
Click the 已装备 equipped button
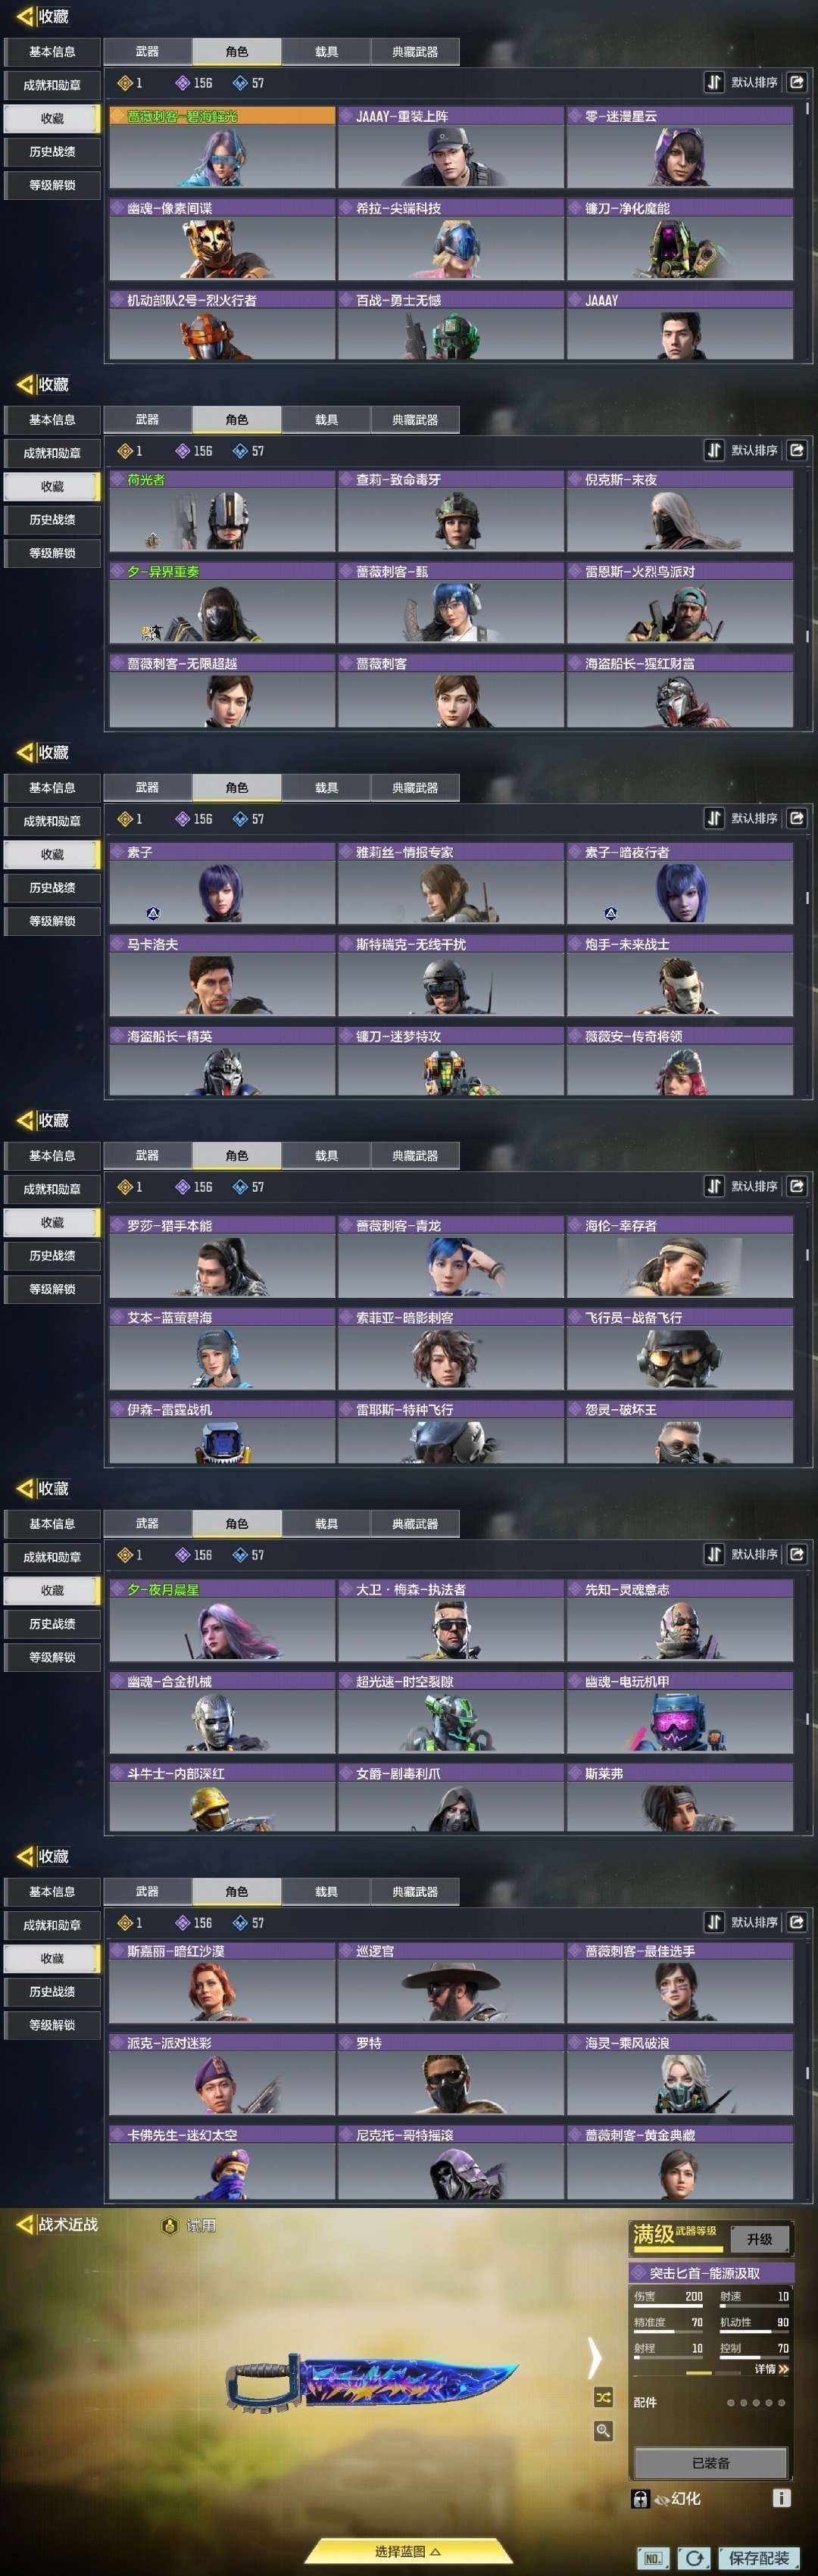(710, 2462)
